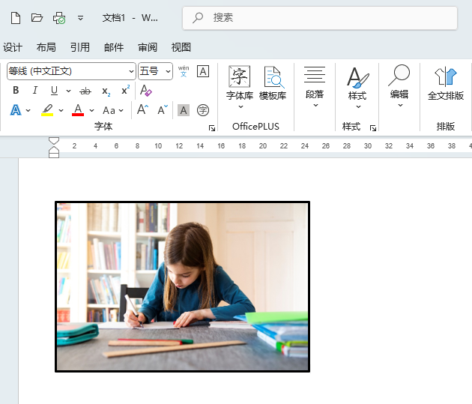Toggle strikethrough formatting
This screenshot has height=404, width=472.
85,91
